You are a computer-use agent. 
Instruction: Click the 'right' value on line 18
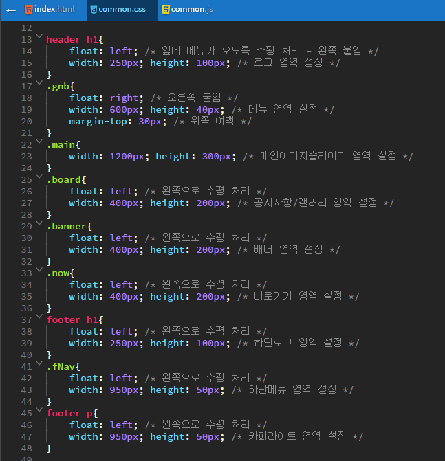point(124,98)
